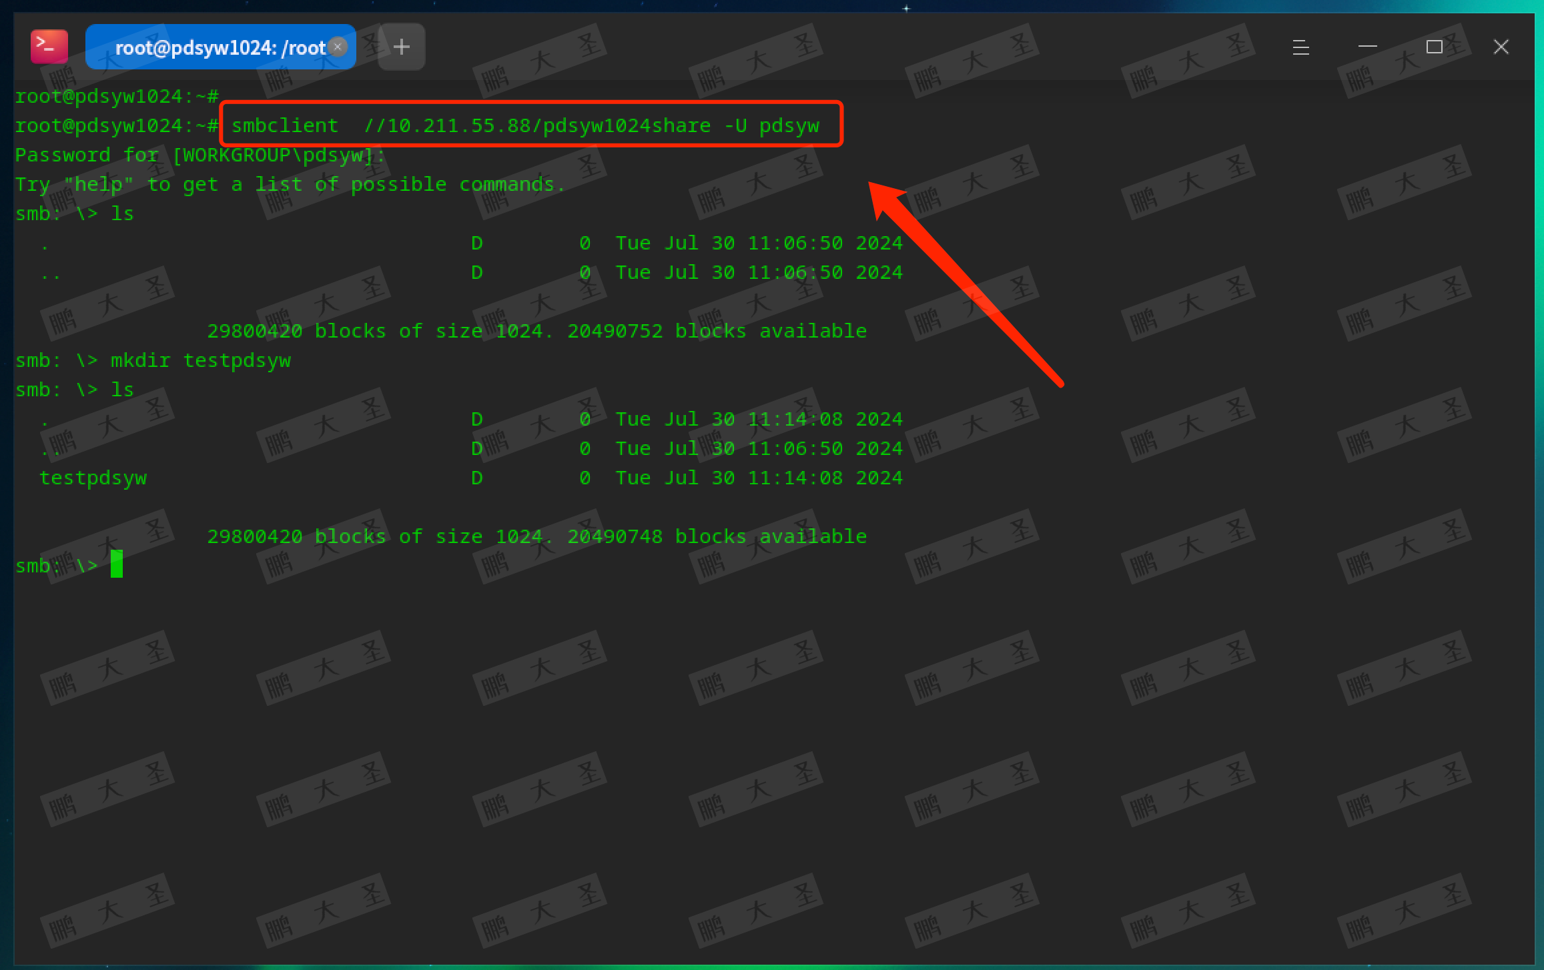The image size is (1544, 970).
Task: Close the root@pdsyw1024 tab
Action: 338,47
